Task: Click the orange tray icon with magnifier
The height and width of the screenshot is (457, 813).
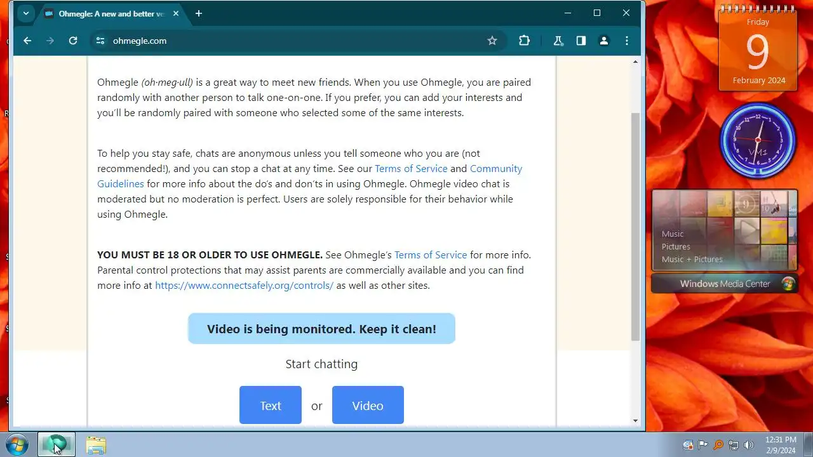Action: point(718,445)
